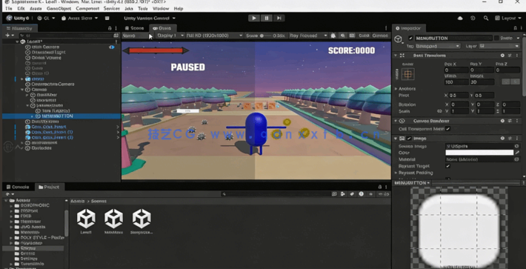Collapse the Rect Transform component
The image size is (526, 269).
(396, 56)
